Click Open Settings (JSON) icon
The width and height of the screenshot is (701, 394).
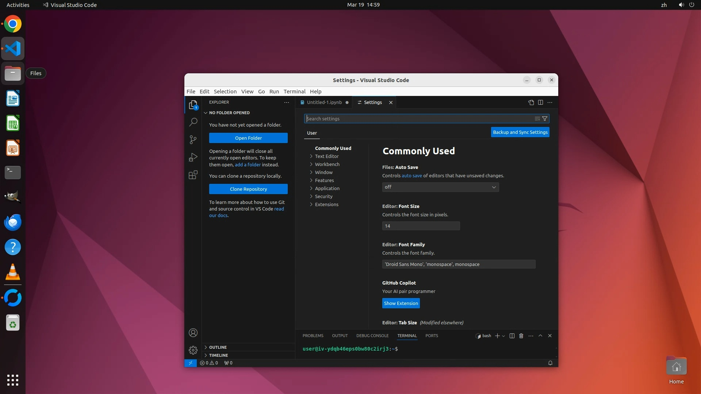531,103
